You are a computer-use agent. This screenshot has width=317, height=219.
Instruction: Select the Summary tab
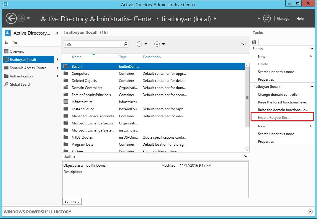[x=72, y=201]
